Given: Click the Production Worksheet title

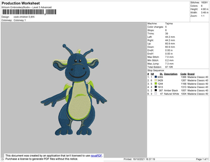Looking at the screenshot, I should 19,3.
